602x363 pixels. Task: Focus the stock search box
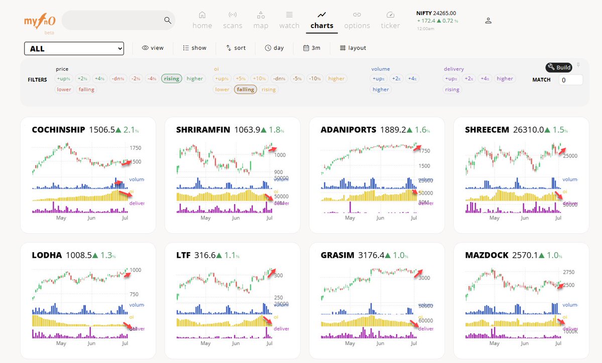click(x=118, y=21)
